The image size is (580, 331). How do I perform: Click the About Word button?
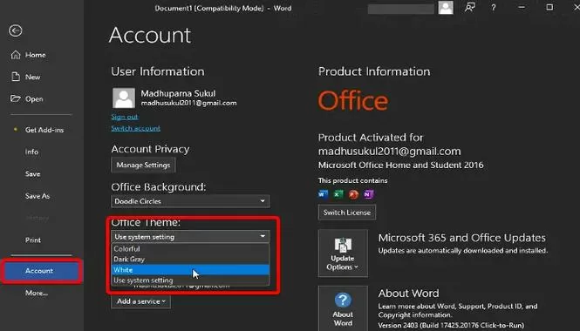point(343,308)
